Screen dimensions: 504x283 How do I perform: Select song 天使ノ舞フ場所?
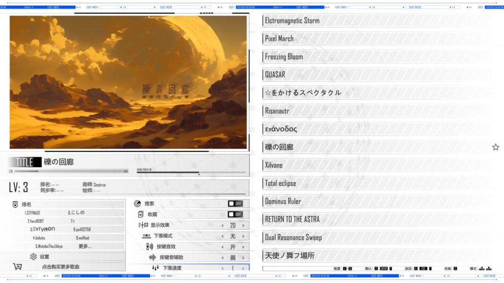(377, 256)
